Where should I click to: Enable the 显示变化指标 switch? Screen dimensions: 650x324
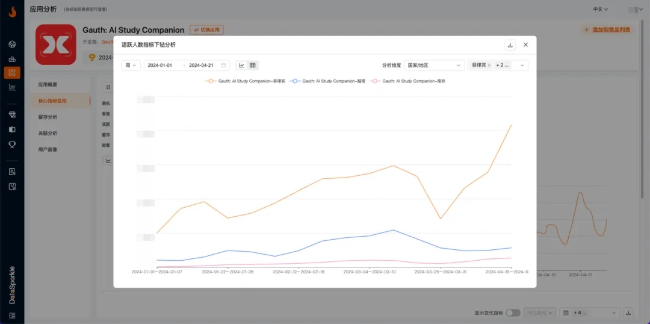(x=513, y=313)
